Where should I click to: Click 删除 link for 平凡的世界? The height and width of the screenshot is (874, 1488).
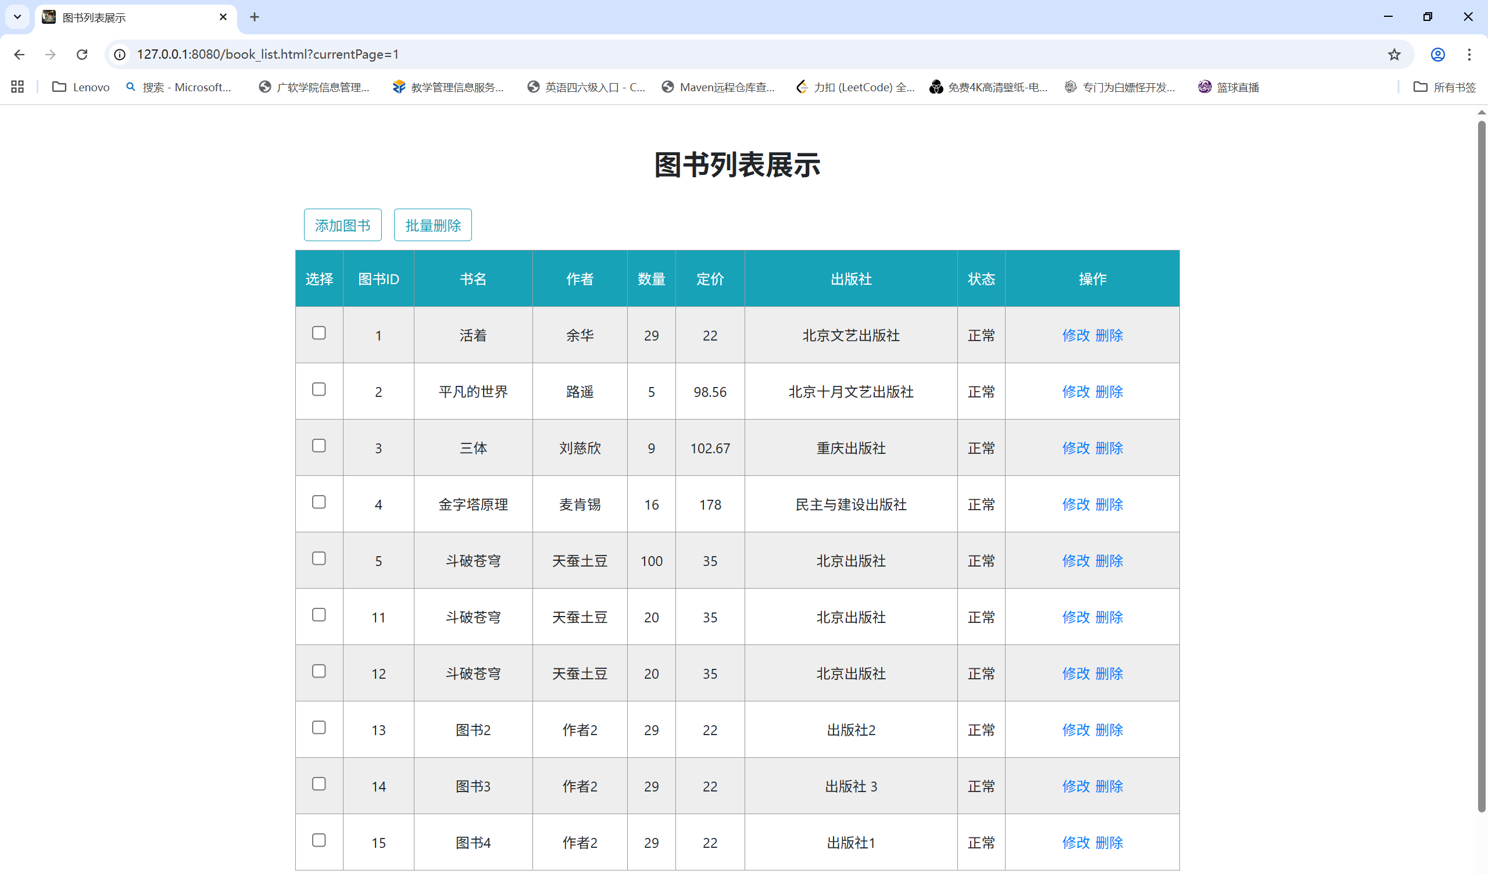click(x=1109, y=392)
